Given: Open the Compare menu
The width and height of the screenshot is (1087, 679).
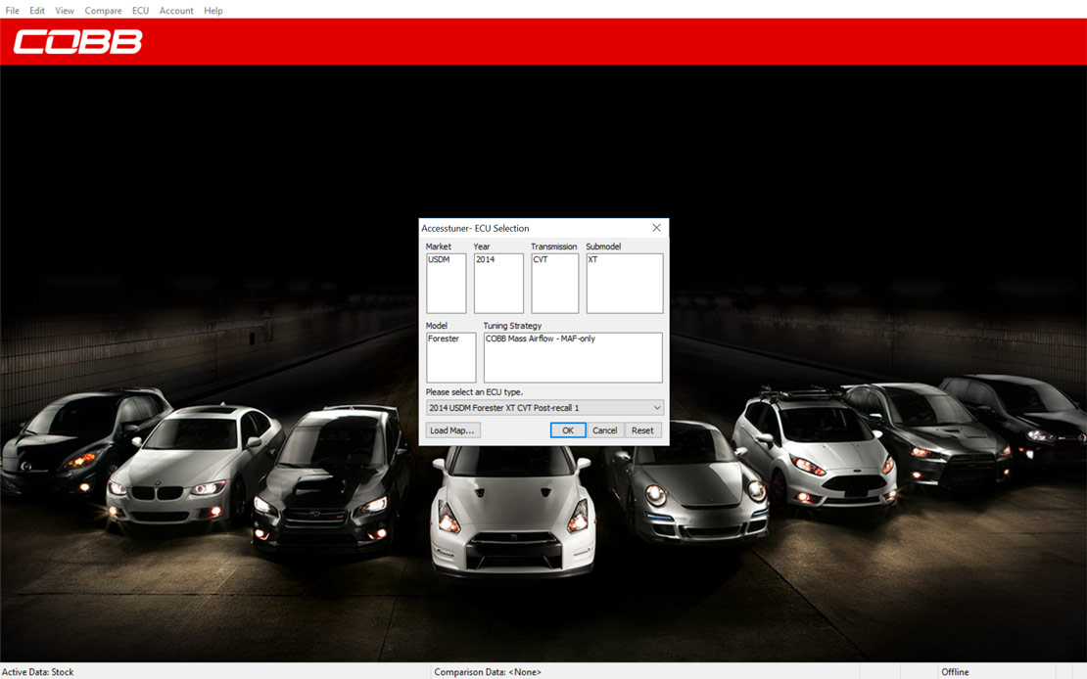Looking at the screenshot, I should click(x=103, y=11).
